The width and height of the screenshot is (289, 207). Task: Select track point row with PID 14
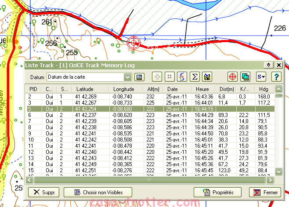150,164
